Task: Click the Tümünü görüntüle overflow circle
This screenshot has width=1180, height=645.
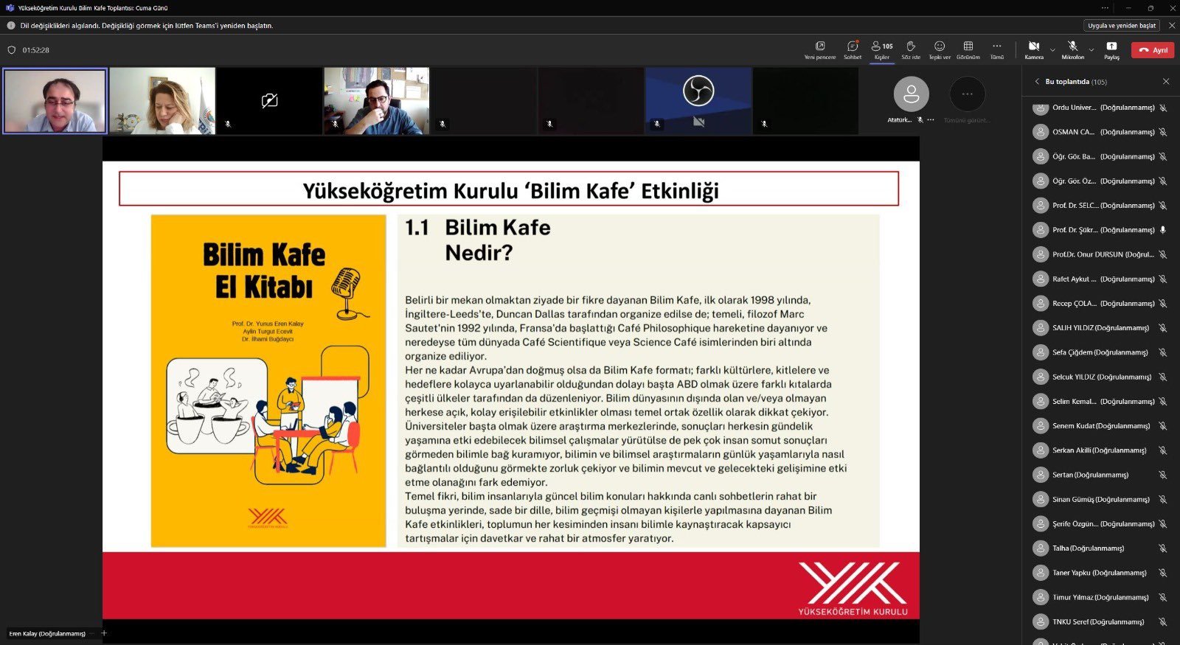Action: click(x=967, y=94)
